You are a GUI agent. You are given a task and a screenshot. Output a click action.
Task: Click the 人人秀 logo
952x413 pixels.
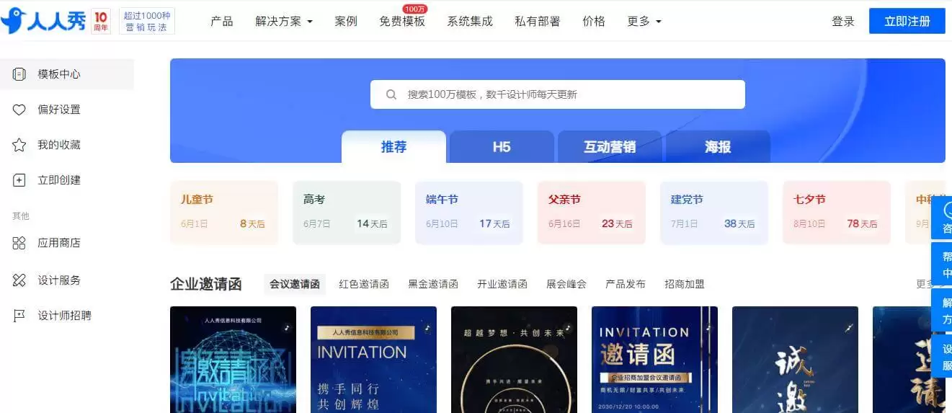pyautogui.click(x=43, y=21)
